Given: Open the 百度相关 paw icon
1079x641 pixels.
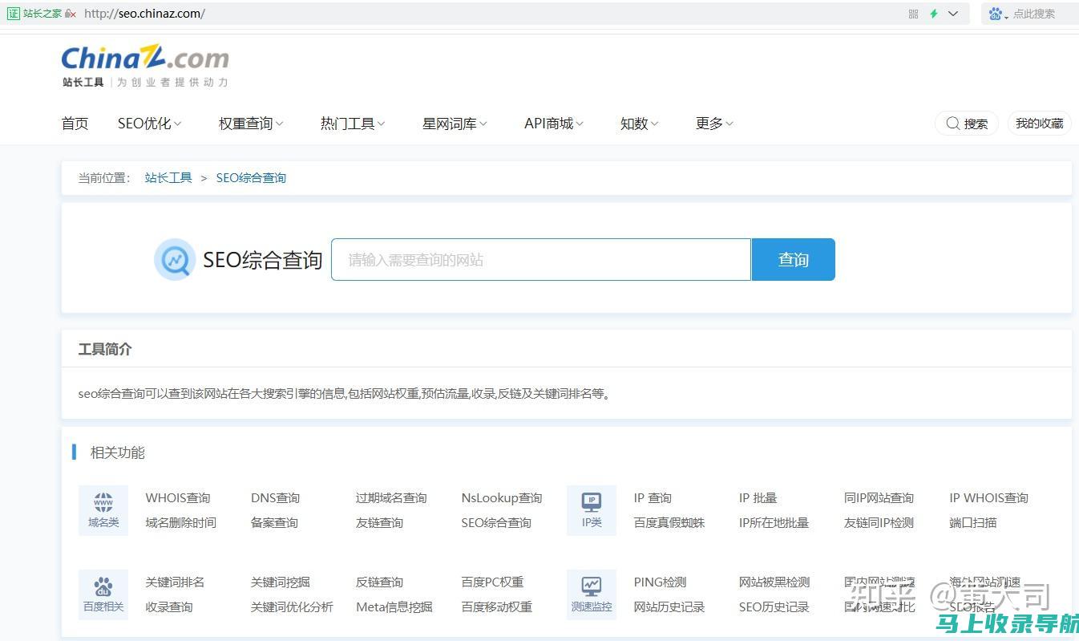Looking at the screenshot, I should [x=103, y=594].
